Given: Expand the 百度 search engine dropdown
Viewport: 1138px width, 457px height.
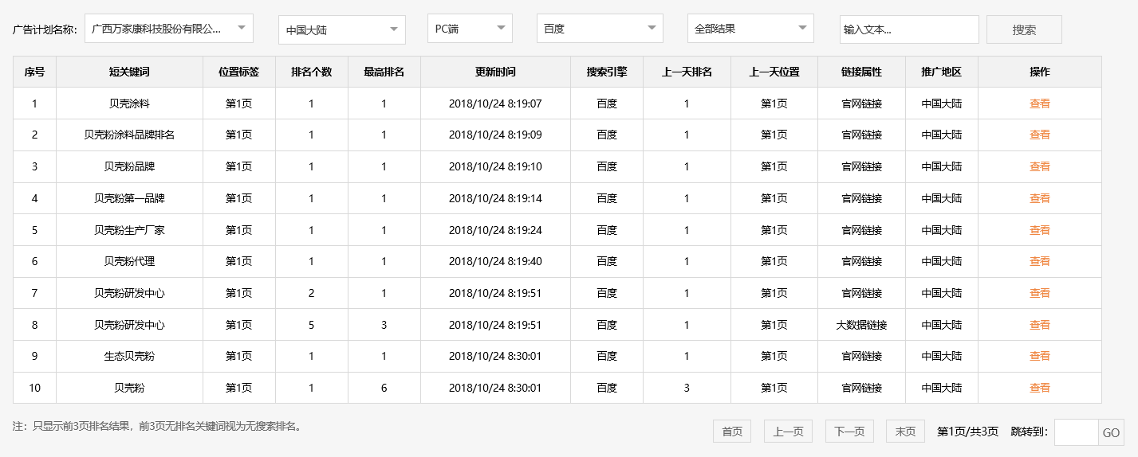Looking at the screenshot, I should 600,29.
